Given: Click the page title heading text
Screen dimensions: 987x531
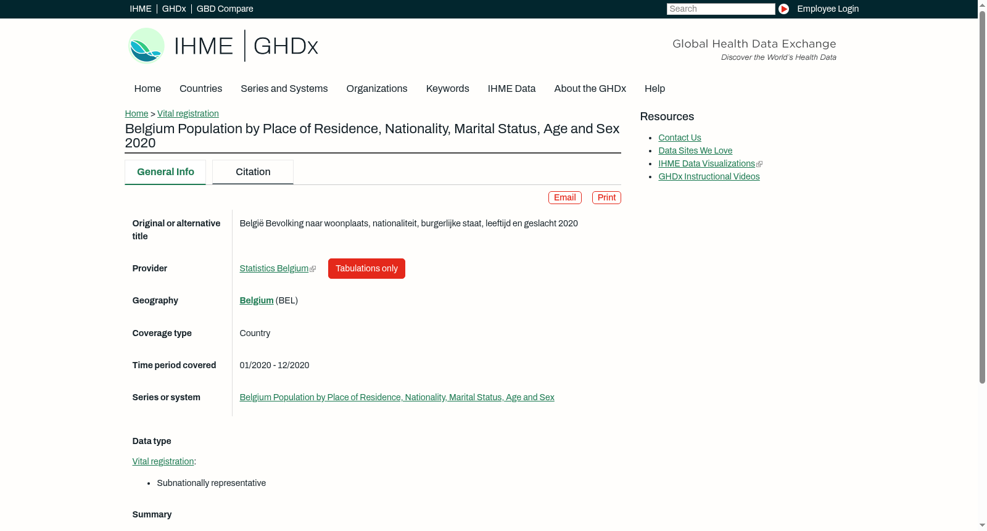Looking at the screenshot, I should [x=373, y=136].
